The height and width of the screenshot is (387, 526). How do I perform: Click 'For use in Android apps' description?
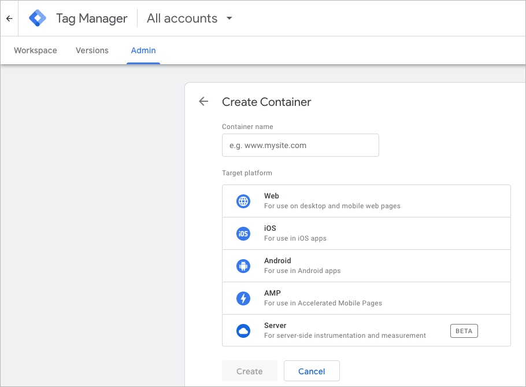click(x=302, y=271)
